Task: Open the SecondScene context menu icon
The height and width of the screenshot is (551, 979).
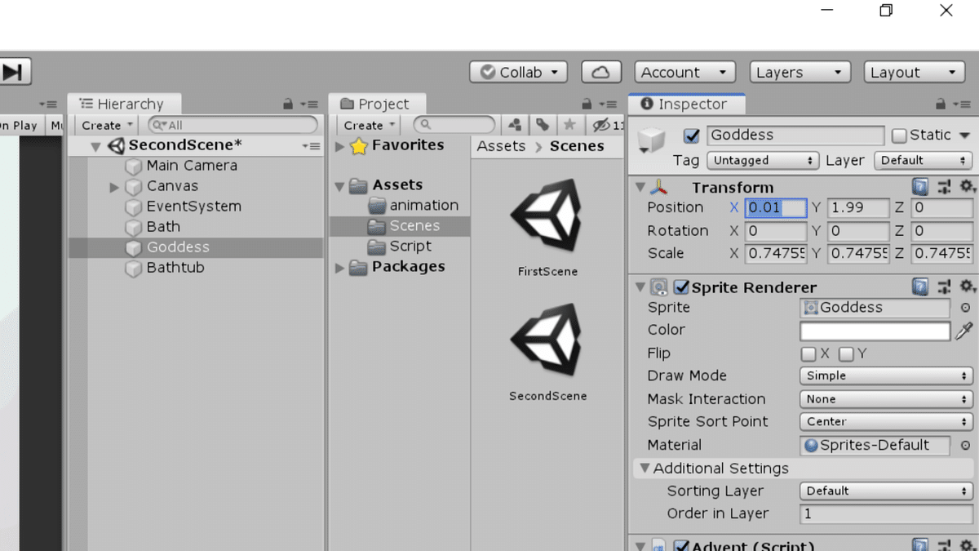Action: (311, 146)
